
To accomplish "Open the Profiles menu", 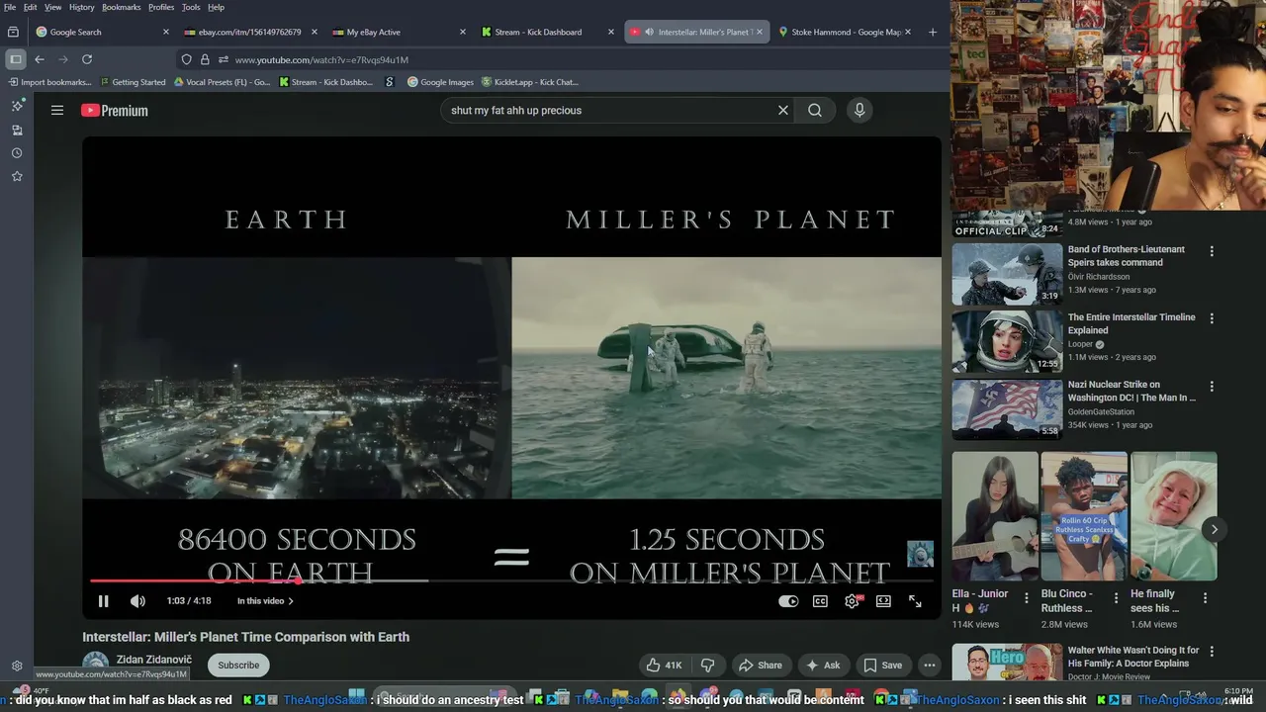I will coord(161,7).
